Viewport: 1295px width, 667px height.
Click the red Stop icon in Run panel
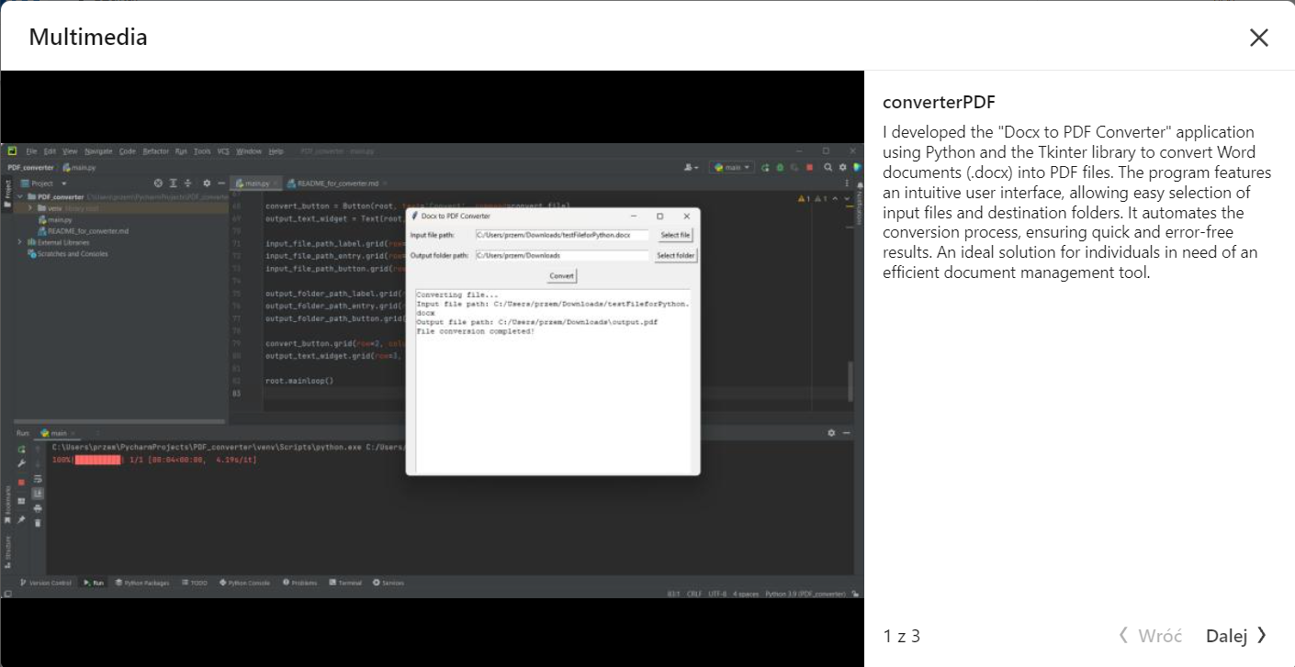pyautogui.click(x=21, y=482)
